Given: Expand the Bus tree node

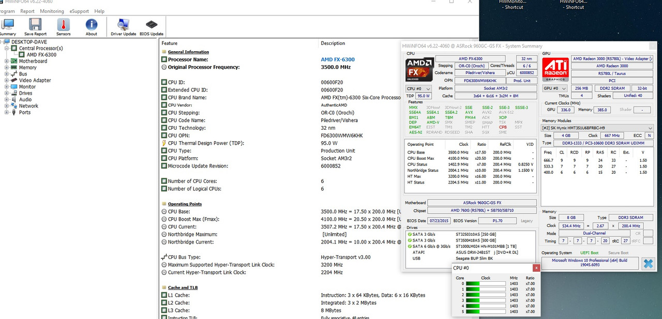Looking at the screenshot, I should pos(7,74).
